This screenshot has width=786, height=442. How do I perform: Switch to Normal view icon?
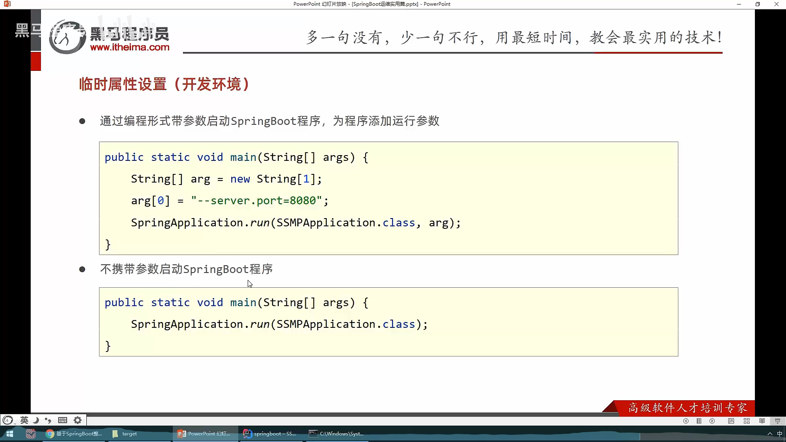click(x=731, y=421)
